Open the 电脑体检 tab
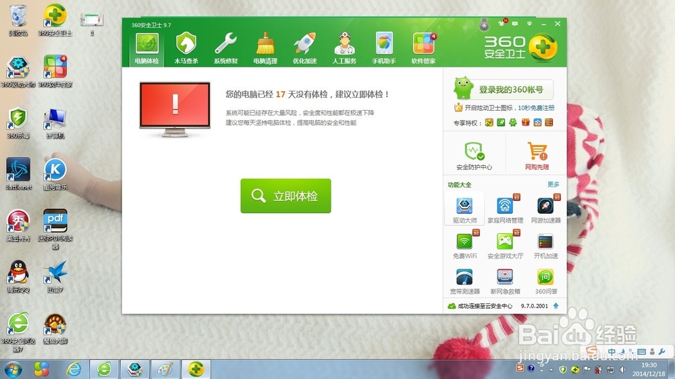Image resolution: width=675 pixels, height=379 pixels. [x=146, y=49]
